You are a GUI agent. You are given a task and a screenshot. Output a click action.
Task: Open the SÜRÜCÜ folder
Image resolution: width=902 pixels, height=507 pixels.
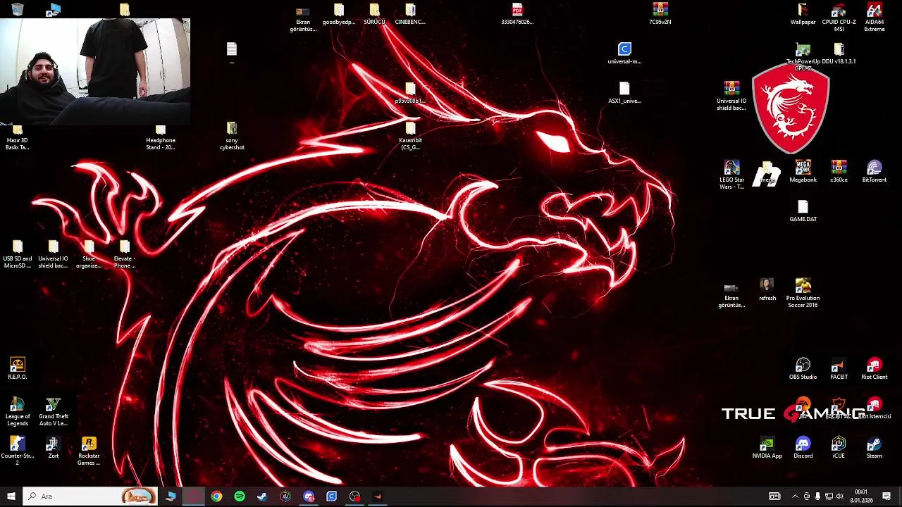[x=374, y=14]
